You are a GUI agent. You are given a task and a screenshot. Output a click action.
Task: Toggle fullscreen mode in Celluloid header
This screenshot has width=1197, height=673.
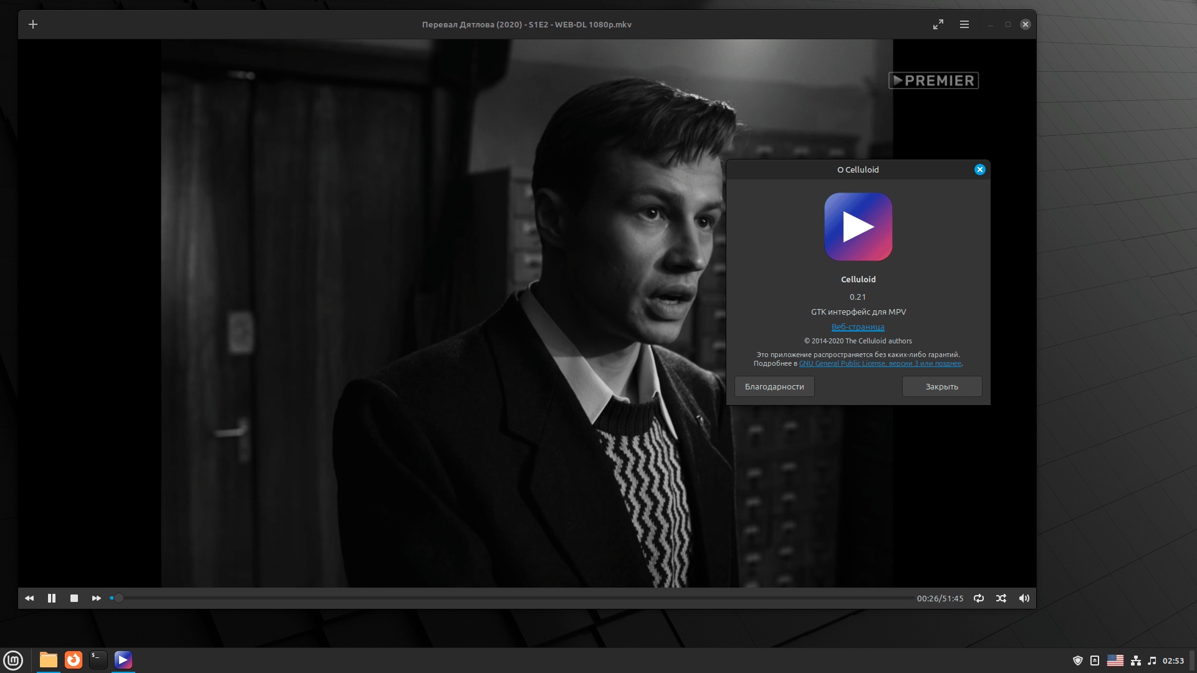(938, 24)
